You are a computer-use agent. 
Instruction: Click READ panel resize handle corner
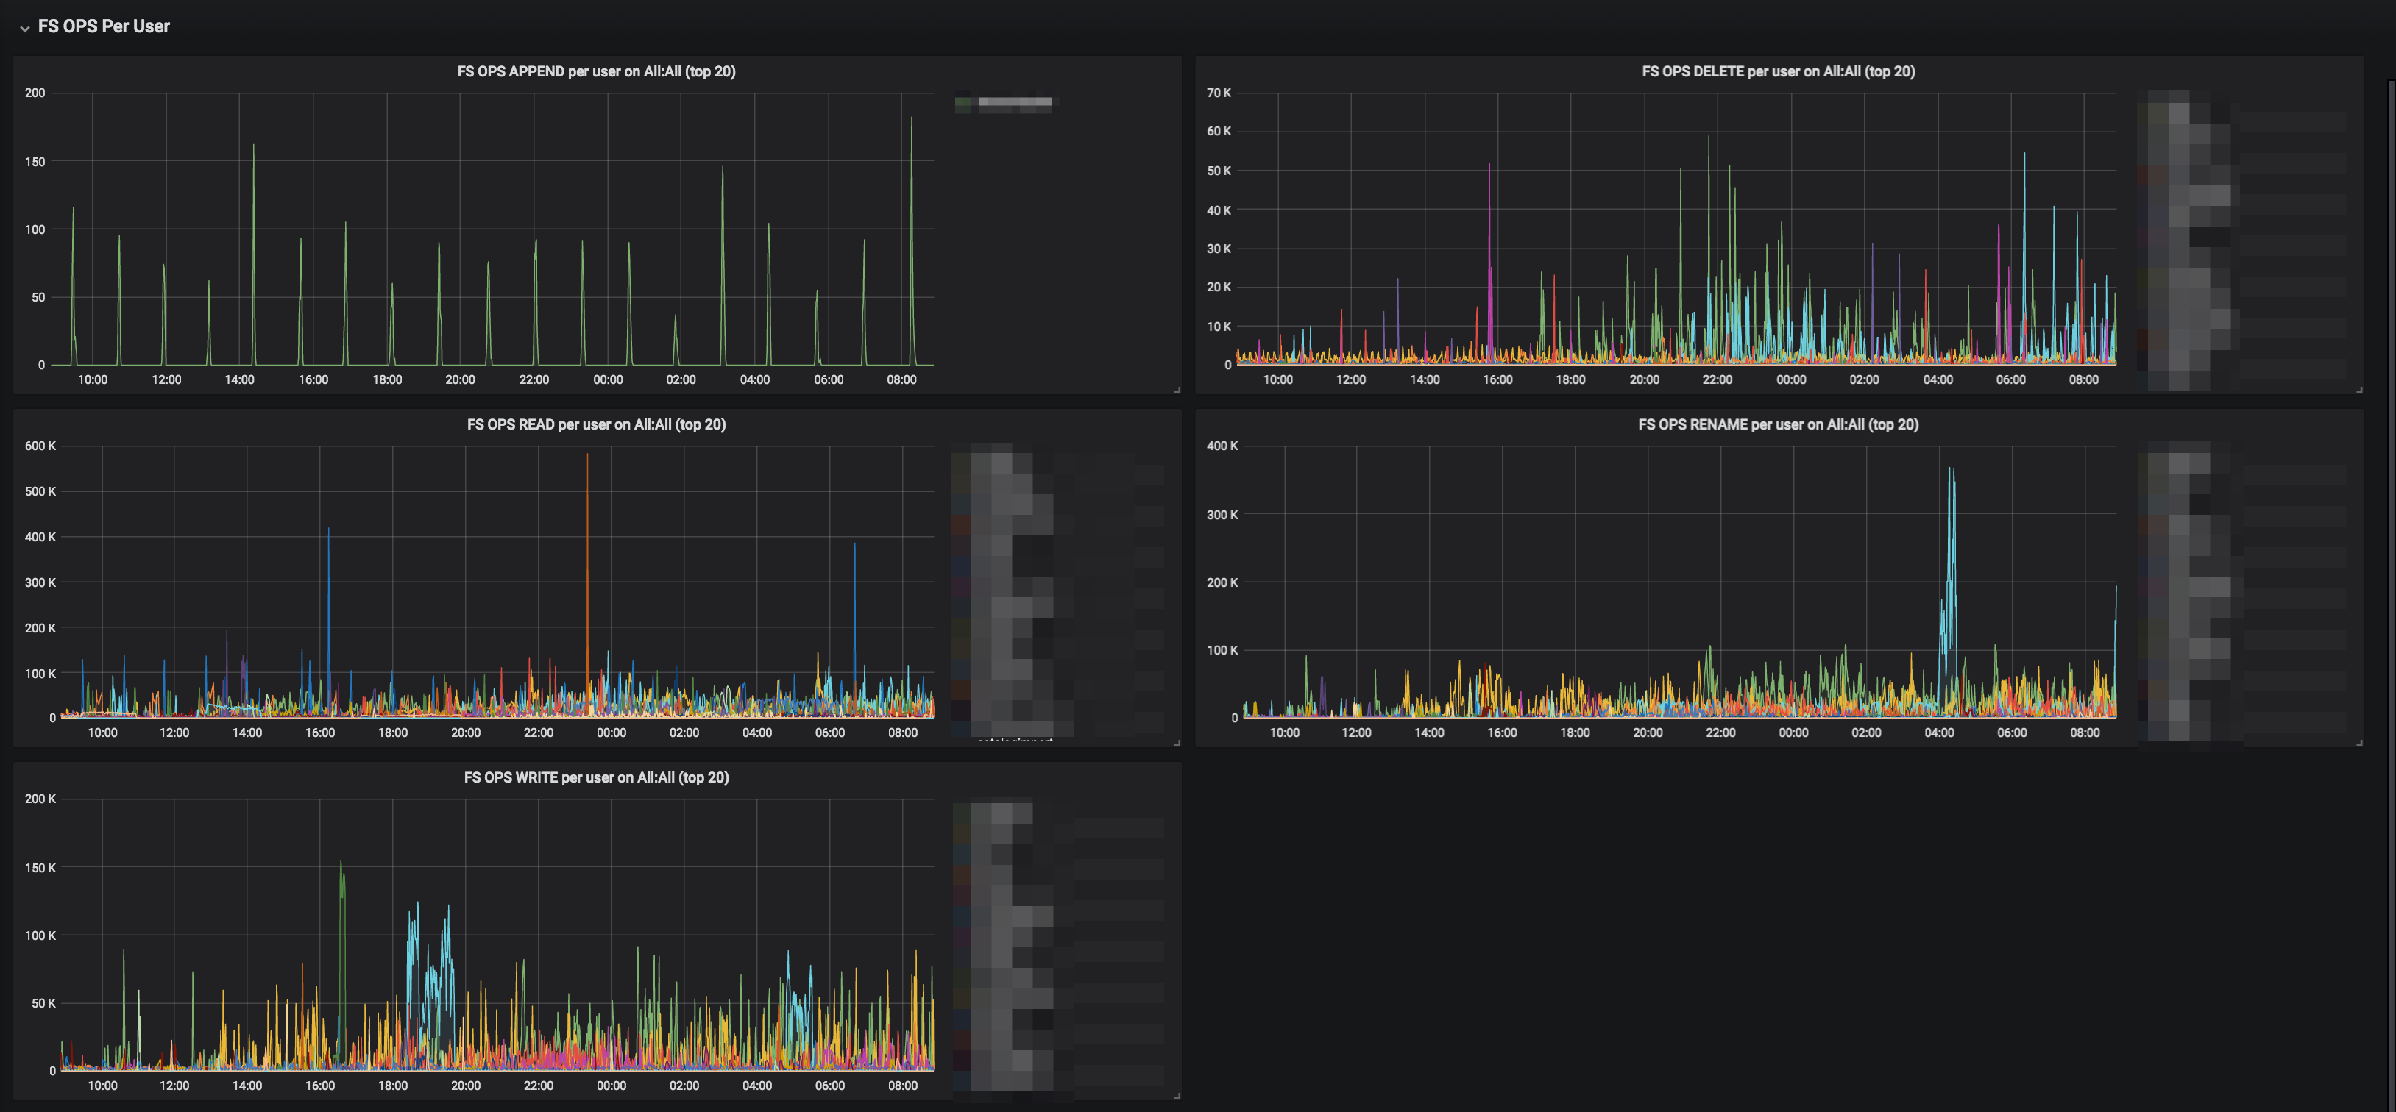click(1177, 743)
